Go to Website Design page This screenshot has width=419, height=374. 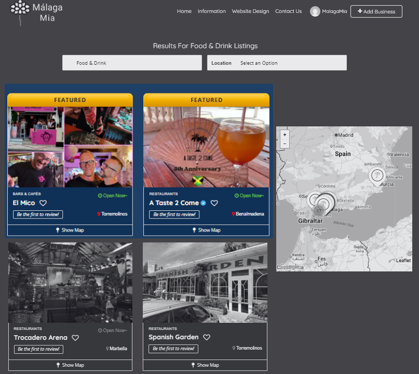[250, 11]
